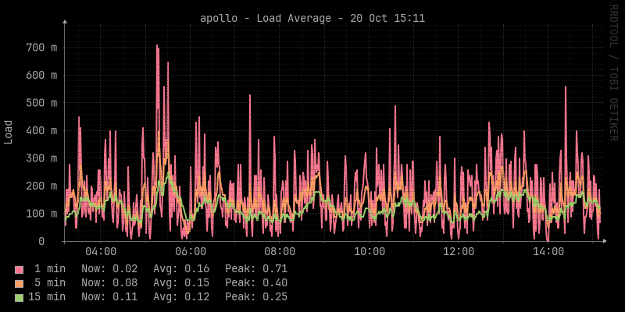Click the '0' y-axis label
625x312 pixels.
(x=42, y=242)
